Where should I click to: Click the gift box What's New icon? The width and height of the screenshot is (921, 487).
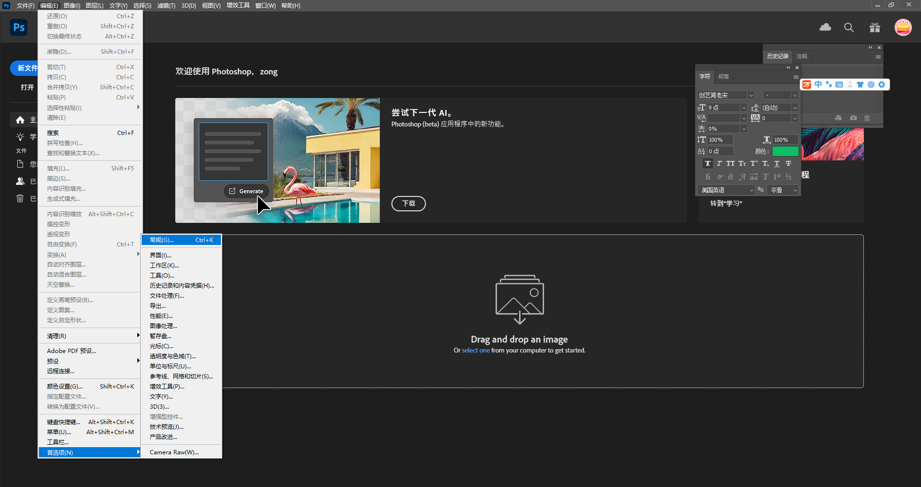coord(874,27)
